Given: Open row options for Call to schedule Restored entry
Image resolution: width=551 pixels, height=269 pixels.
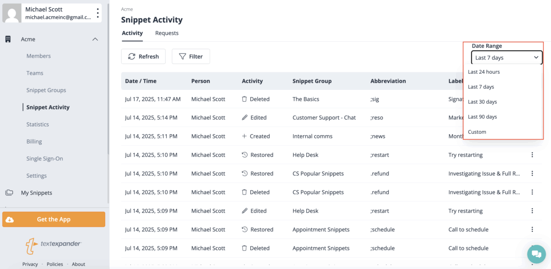Looking at the screenshot, I should 532,230.
